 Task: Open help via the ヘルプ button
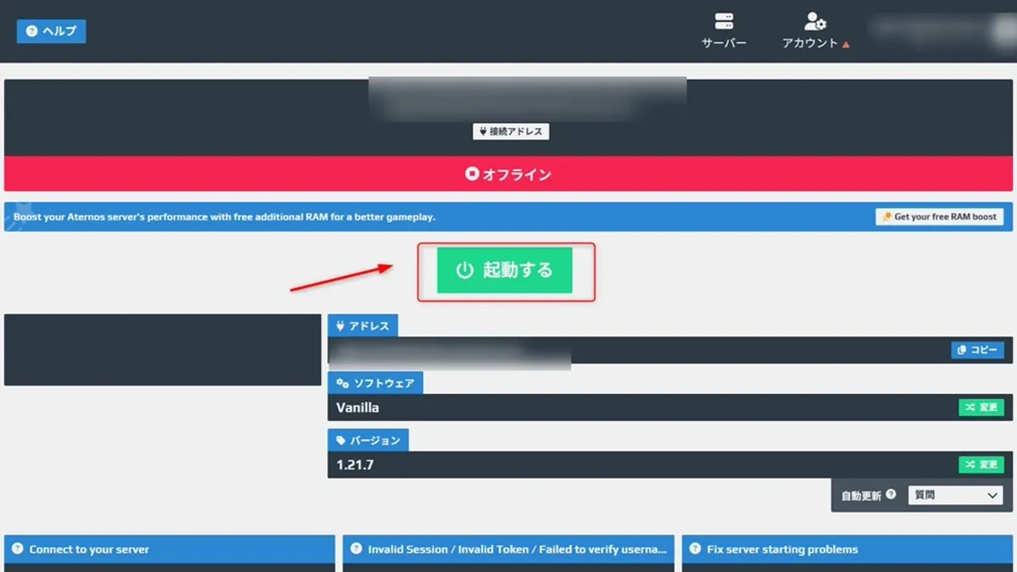51,31
